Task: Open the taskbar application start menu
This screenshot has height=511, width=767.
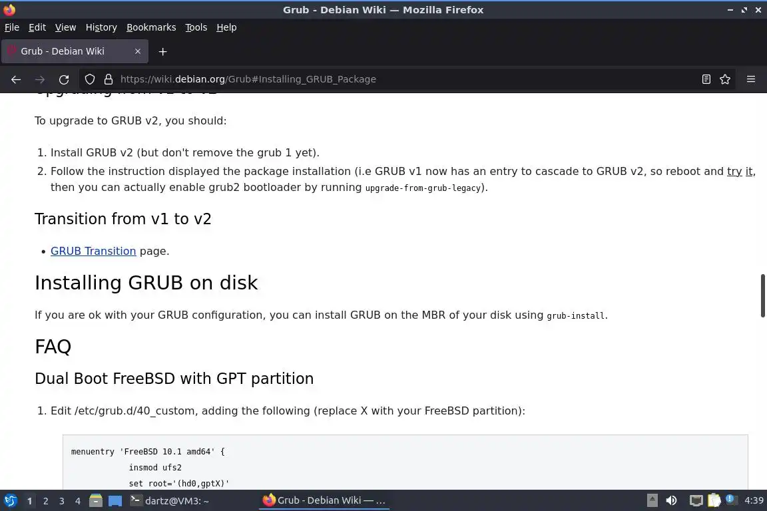Action: pos(10,501)
